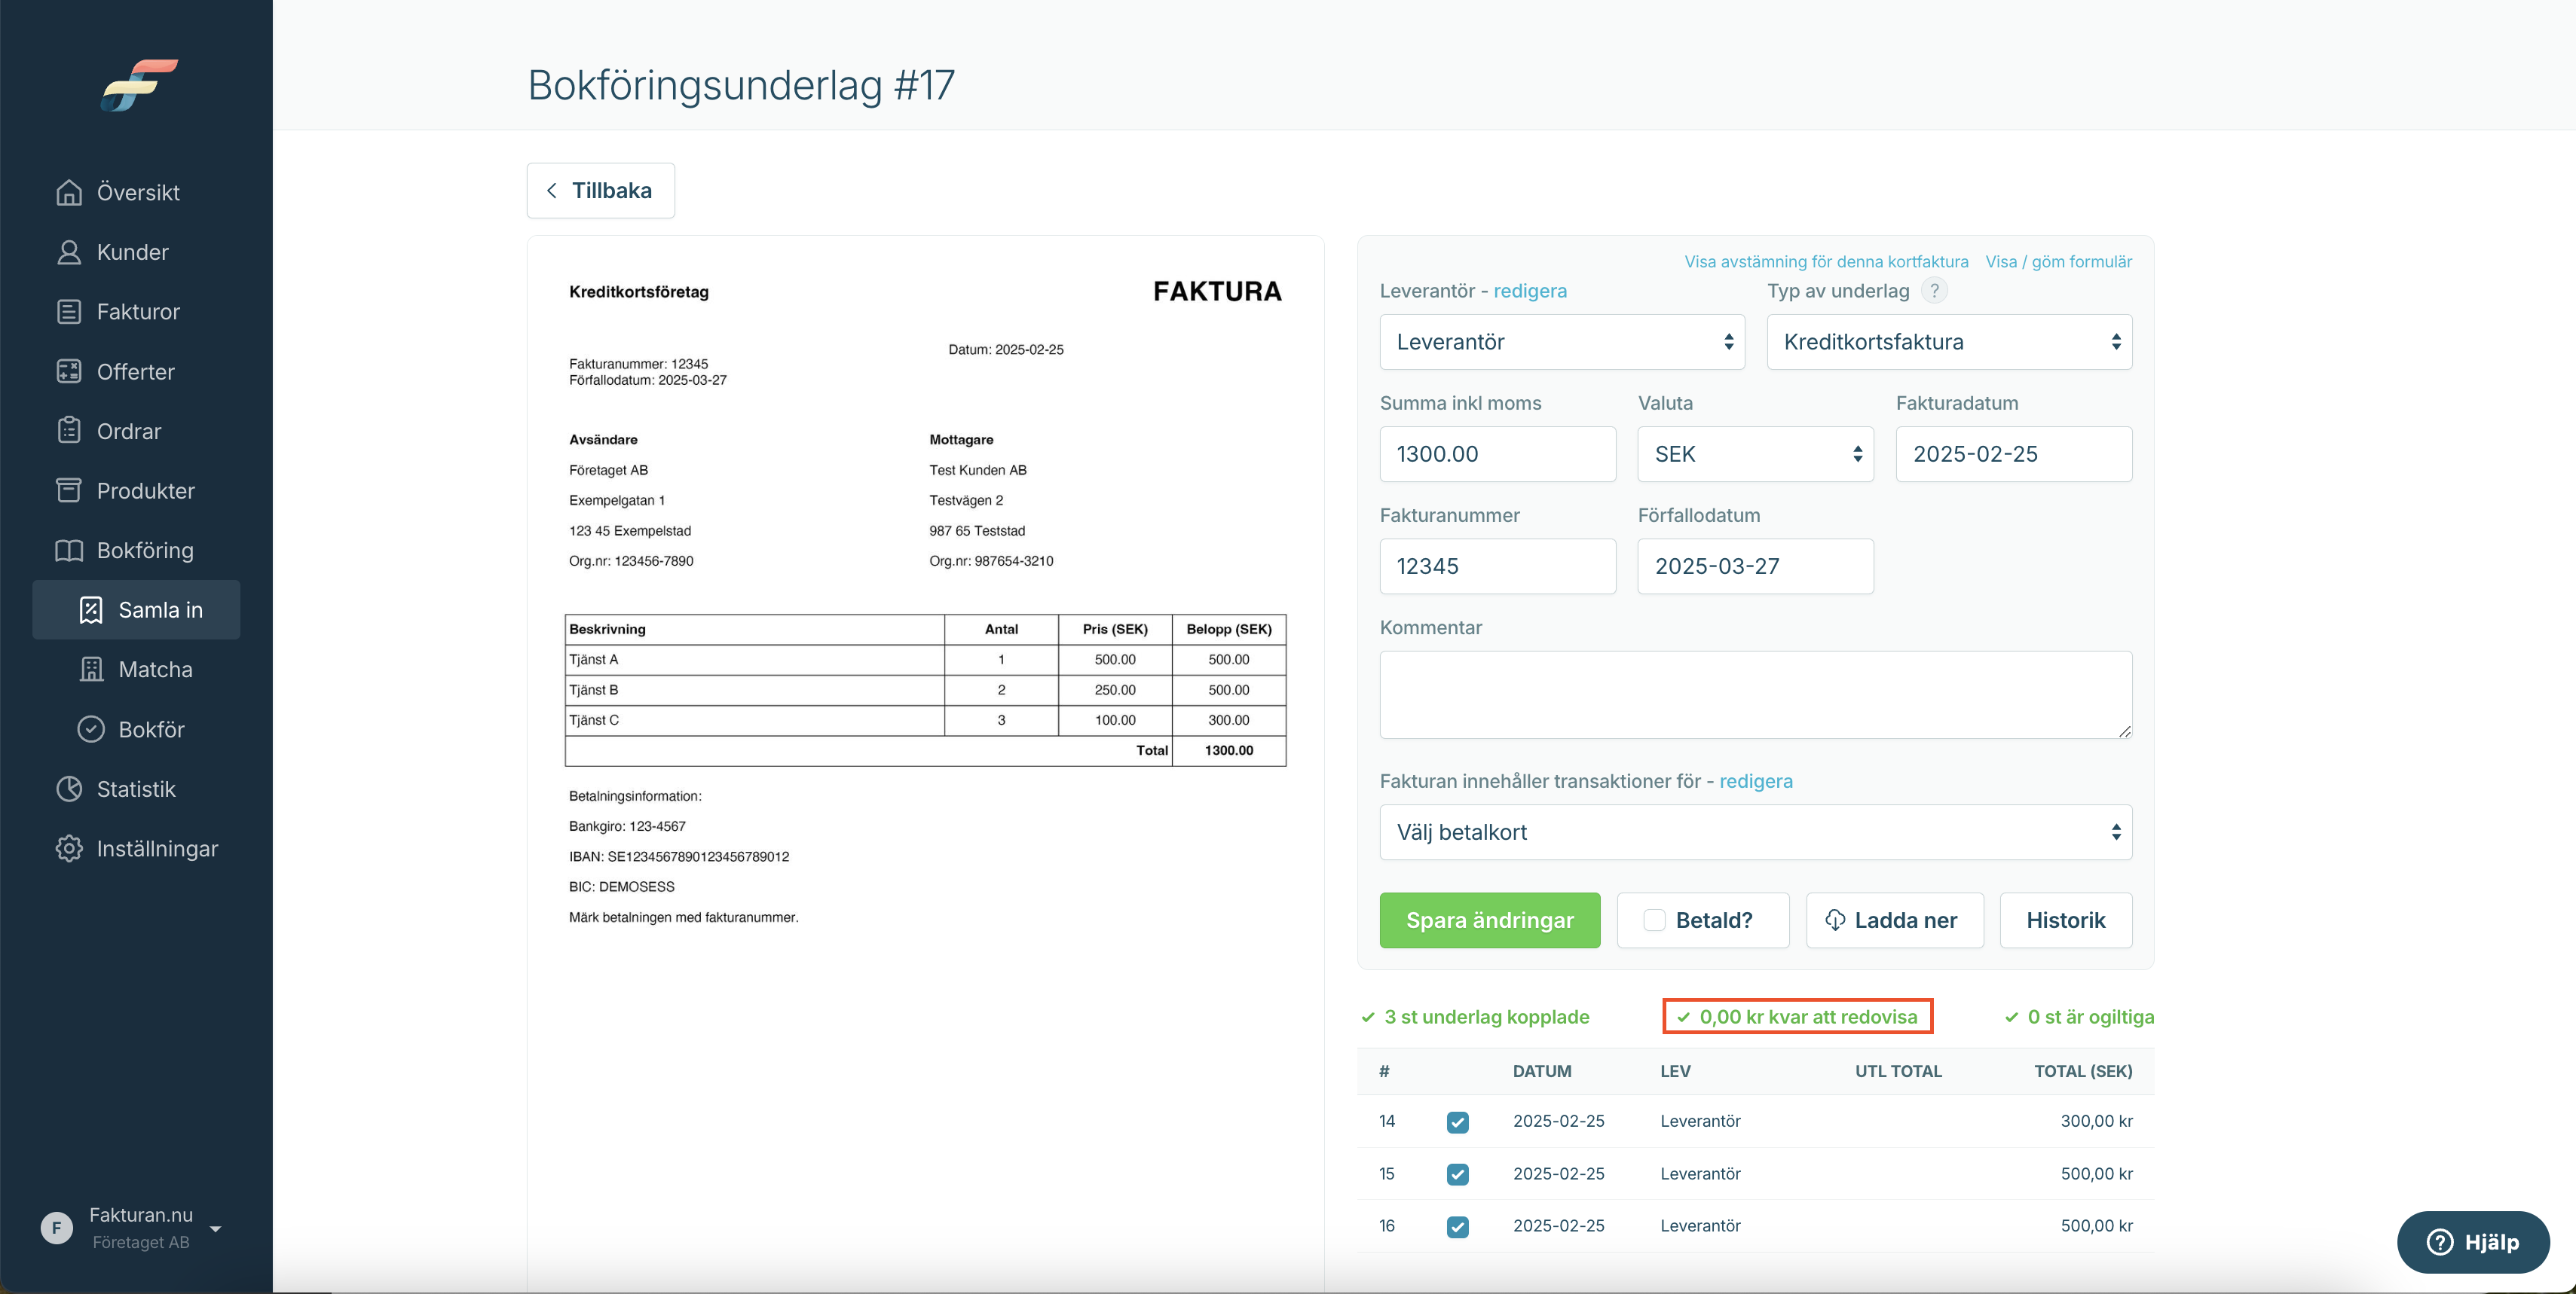This screenshot has width=2576, height=1294.
Task: Uncheck the checkbox for underlag row 14
Action: coord(1458,1122)
